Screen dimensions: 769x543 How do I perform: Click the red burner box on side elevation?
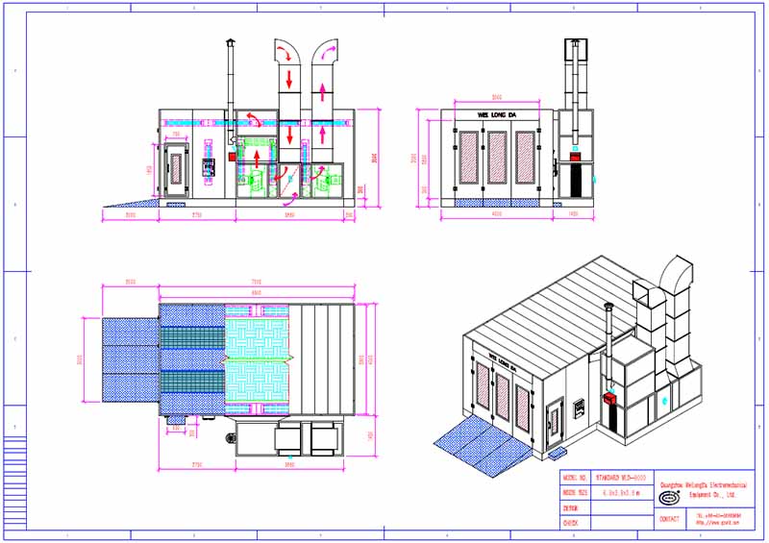[233, 157]
